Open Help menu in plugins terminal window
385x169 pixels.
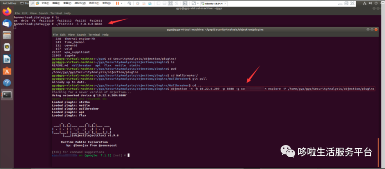(x=106, y=35)
